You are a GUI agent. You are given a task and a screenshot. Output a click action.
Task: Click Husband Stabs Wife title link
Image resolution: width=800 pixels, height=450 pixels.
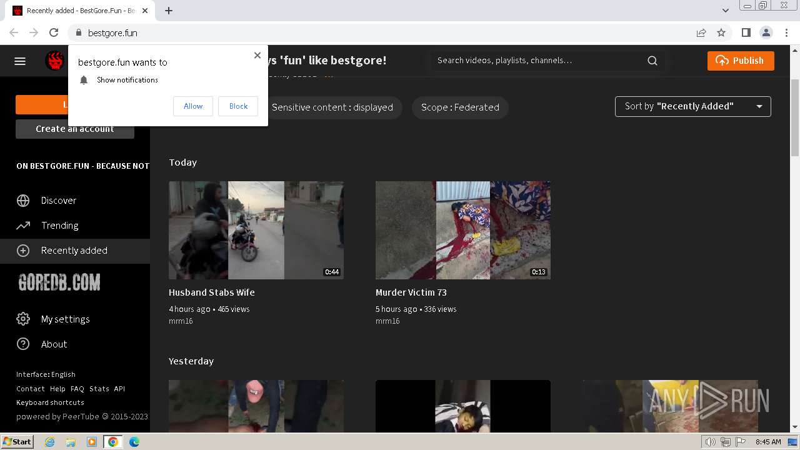point(212,292)
